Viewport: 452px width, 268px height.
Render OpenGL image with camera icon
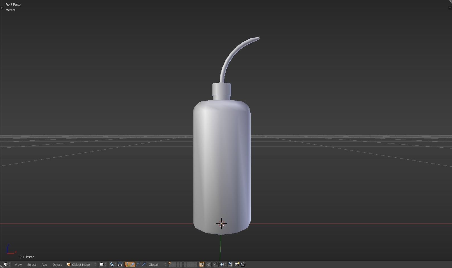(x=237, y=264)
